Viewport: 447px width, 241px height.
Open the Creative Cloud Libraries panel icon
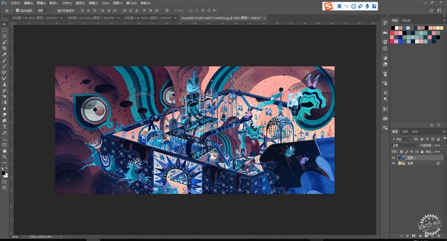(x=385, y=118)
